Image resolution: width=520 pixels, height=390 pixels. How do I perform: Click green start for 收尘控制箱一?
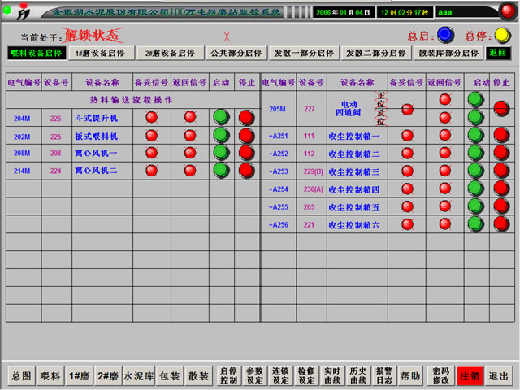(x=476, y=135)
